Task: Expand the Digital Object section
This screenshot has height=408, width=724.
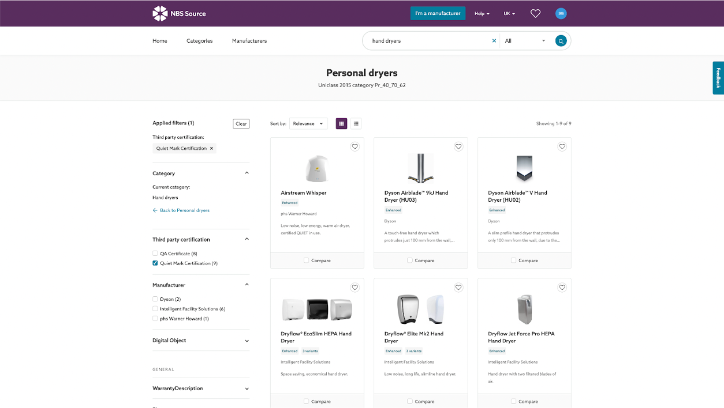Action: point(247,341)
